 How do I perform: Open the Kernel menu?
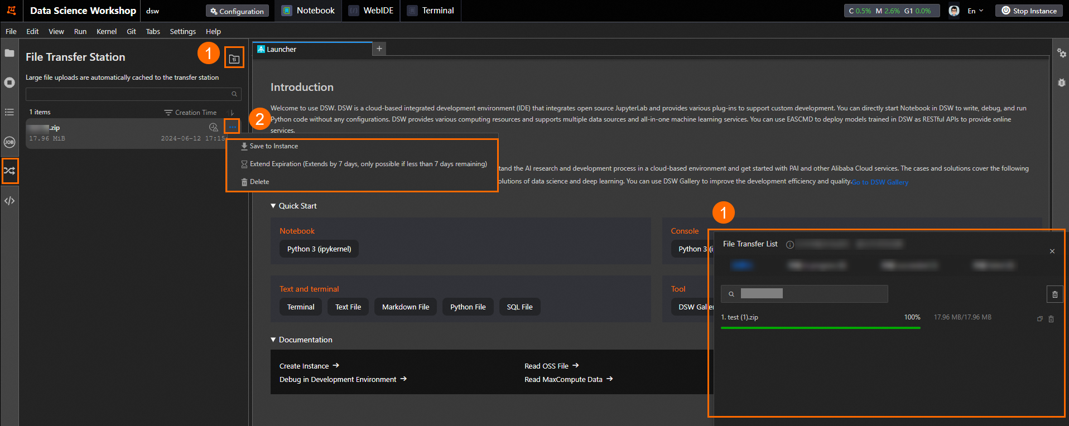tap(107, 31)
